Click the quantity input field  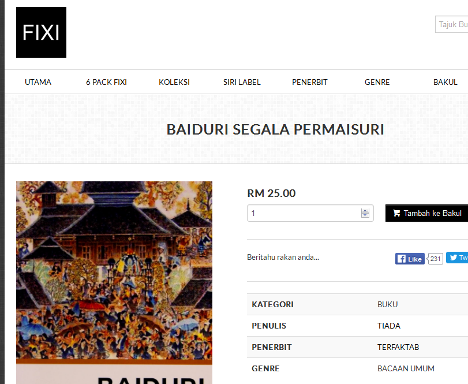click(x=310, y=213)
